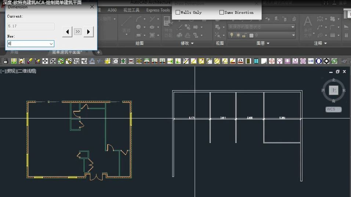Click the previous arrow button in Dimension dialog

(67, 32)
